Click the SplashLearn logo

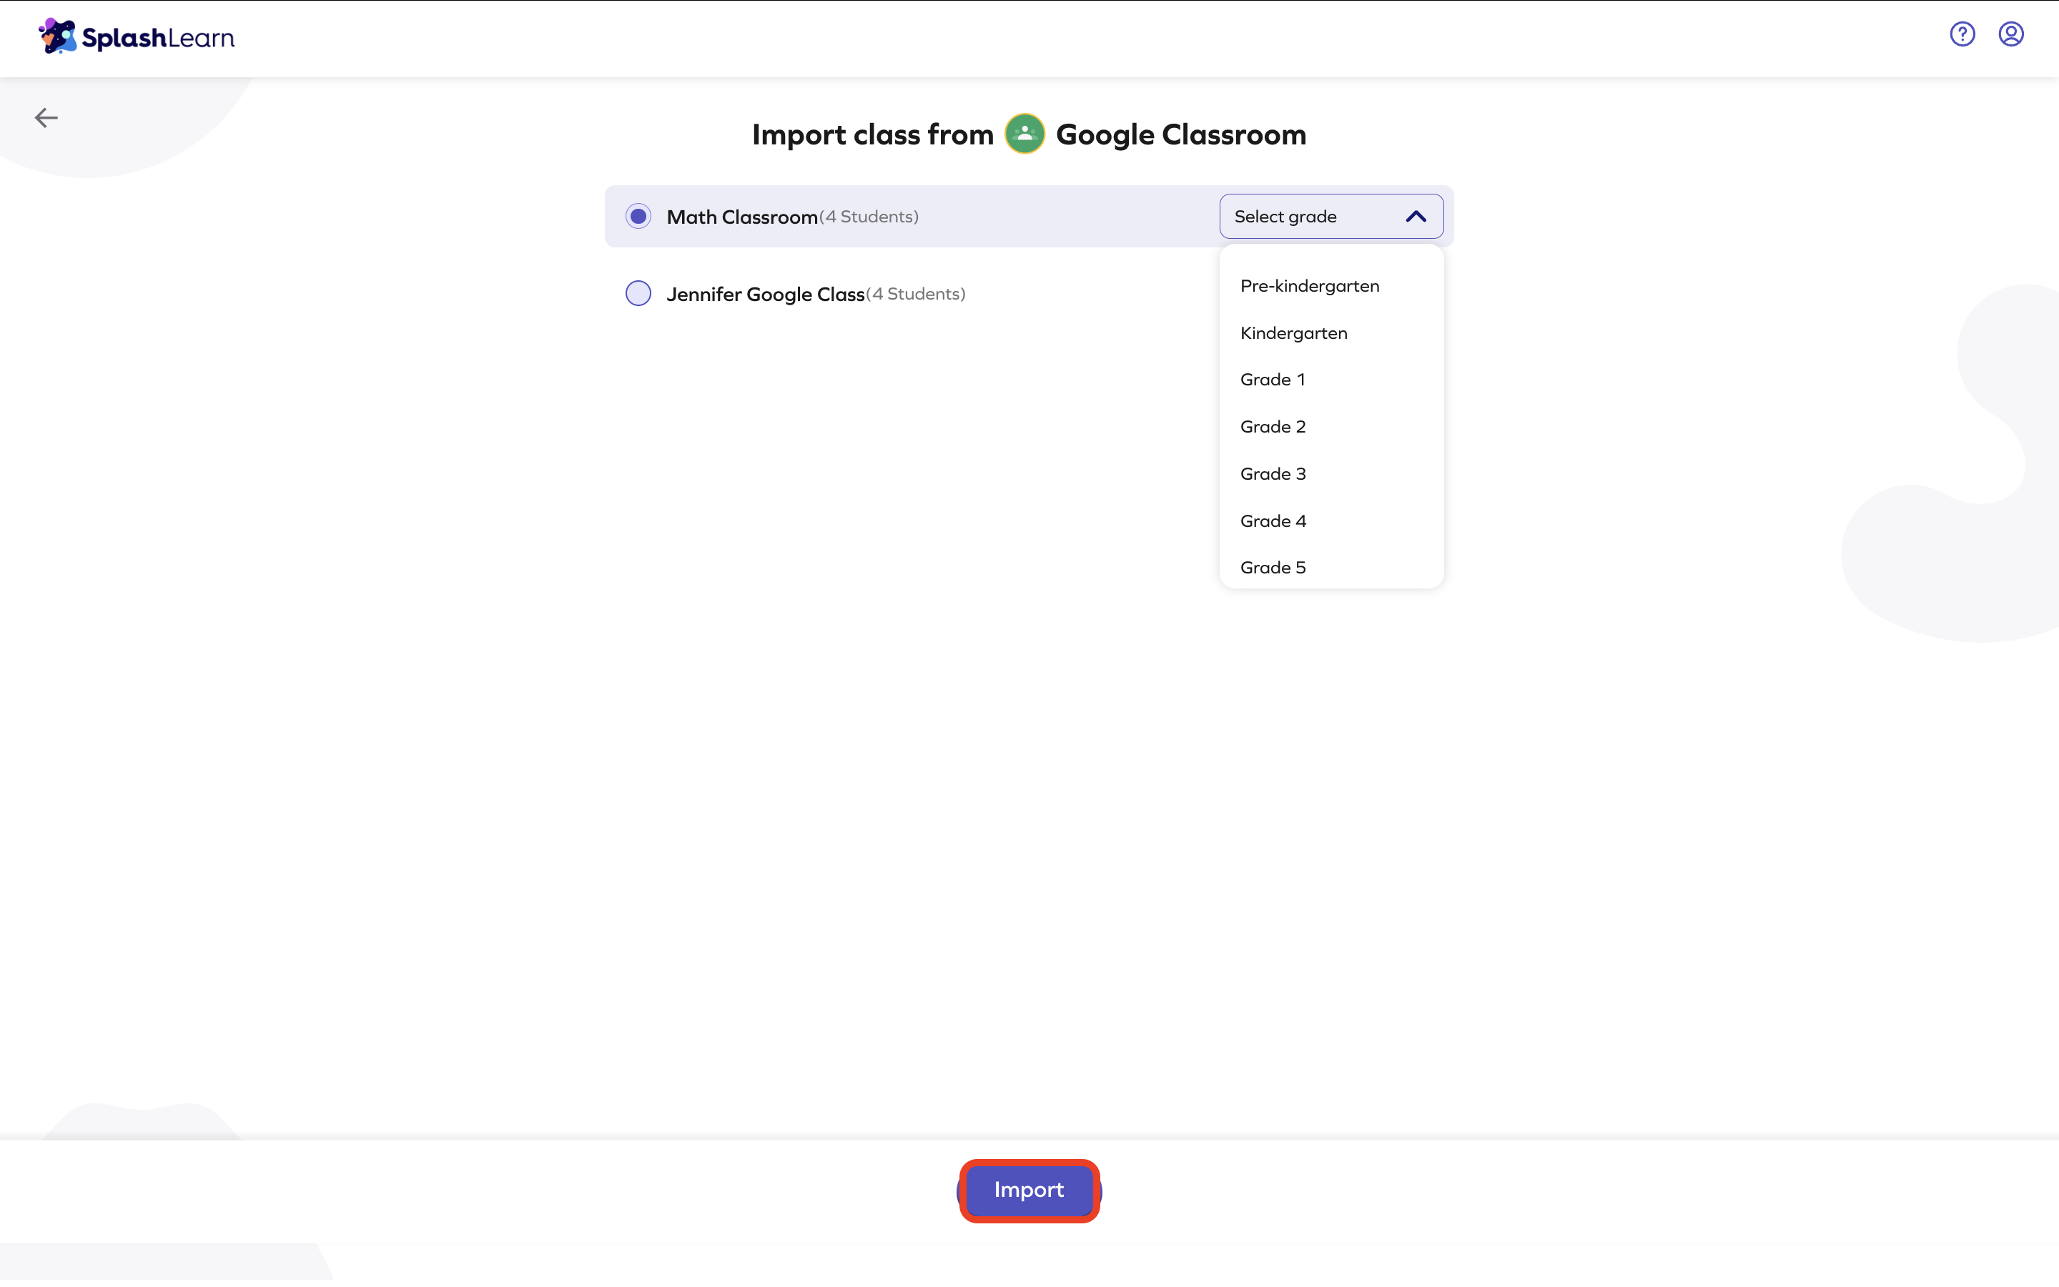(x=136, y=36)
